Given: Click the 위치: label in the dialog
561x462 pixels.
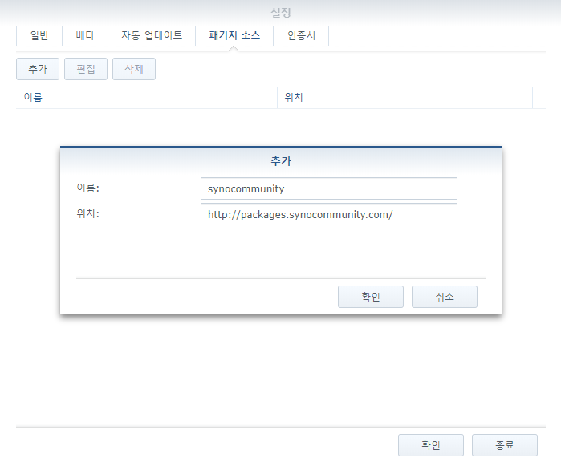Looking at the screenshot, I should click(x=88, y=213).
